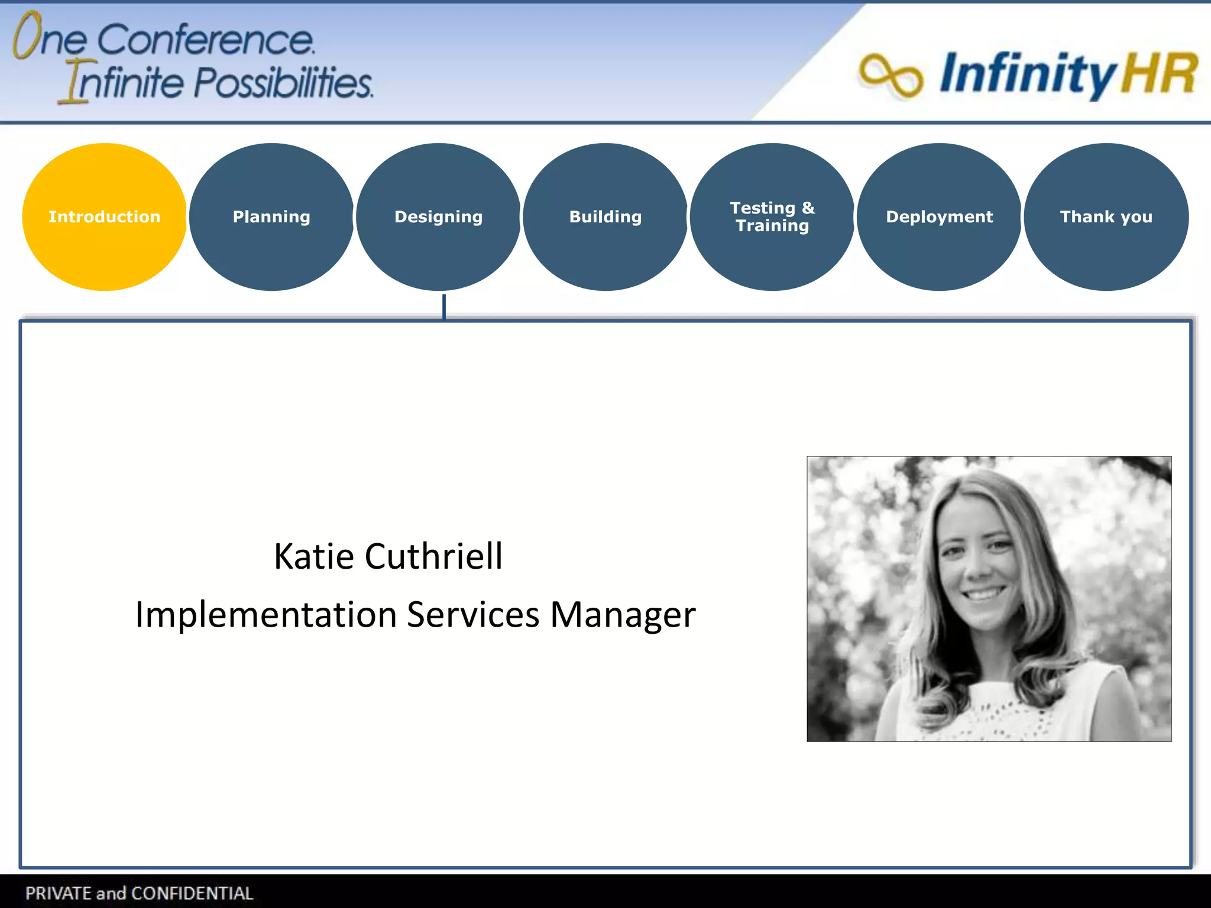The image size is (1211, 908).
Task: Click the large stylized O in One
Action: 27,35
